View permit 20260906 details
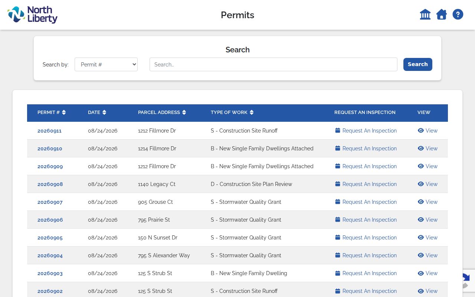This screenshot has width=475, height=297. (427, 220)
